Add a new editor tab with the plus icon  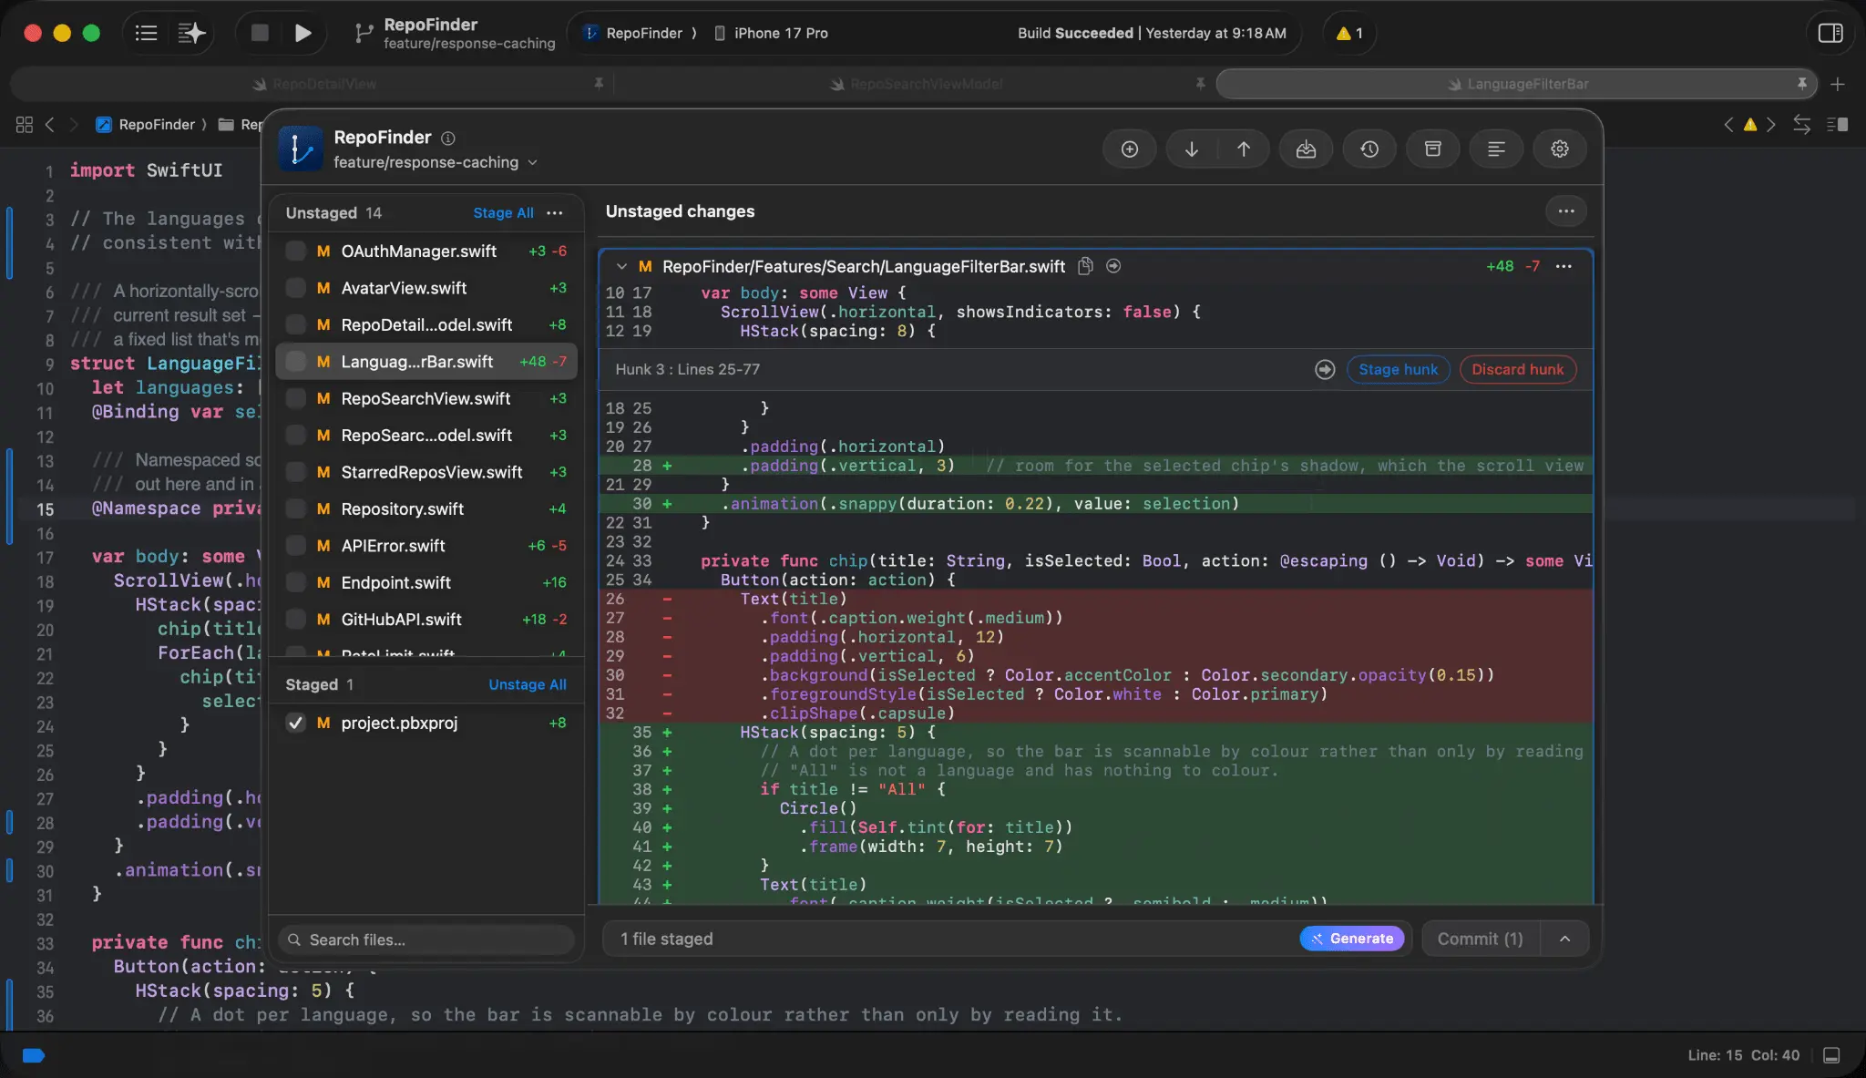1838,84
